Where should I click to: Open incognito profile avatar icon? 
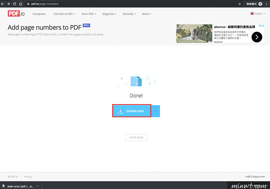click(x=260, y=4)
